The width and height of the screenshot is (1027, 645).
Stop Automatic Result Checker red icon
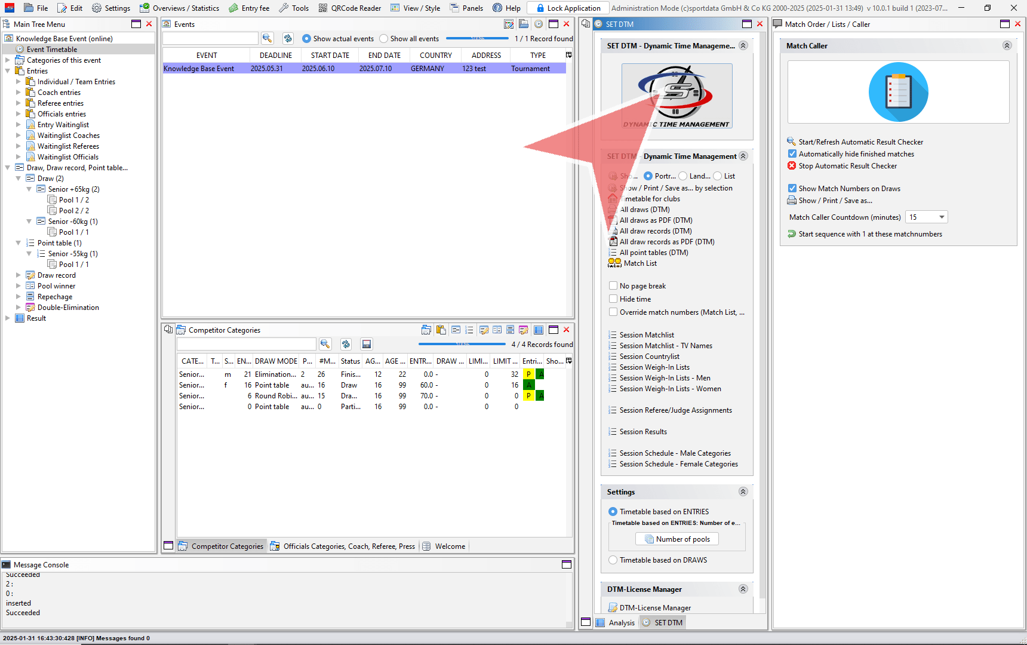point(792,166)
